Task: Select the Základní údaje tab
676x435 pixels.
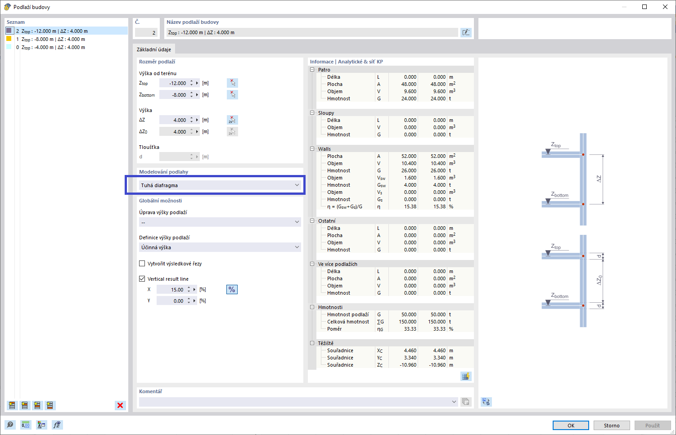Action: pos(154,49)
